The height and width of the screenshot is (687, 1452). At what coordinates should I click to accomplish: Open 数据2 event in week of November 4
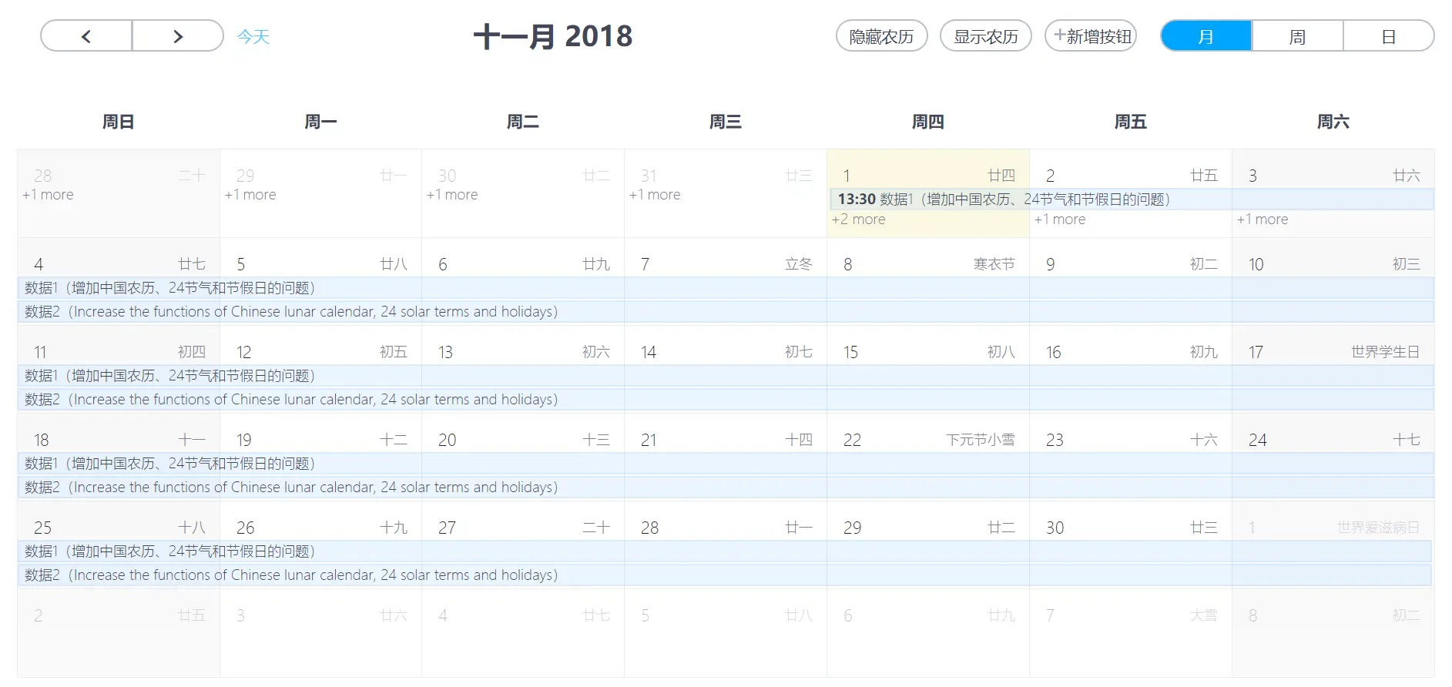tap(726, 312)
